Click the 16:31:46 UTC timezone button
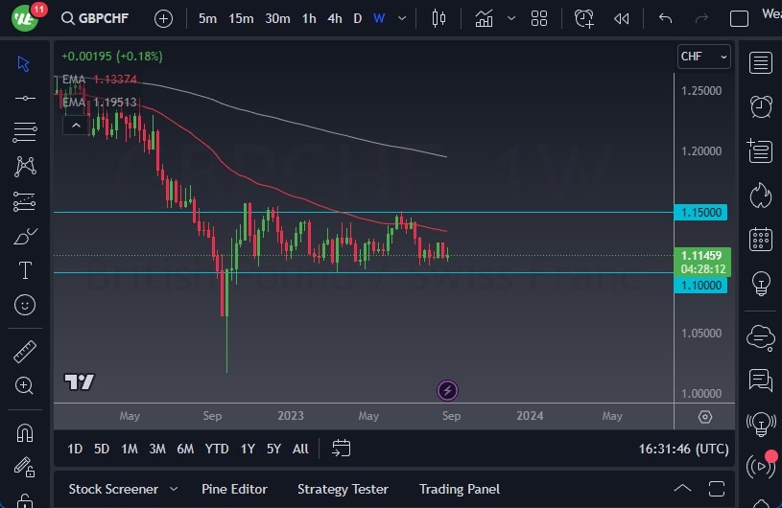 coord(682,449)
